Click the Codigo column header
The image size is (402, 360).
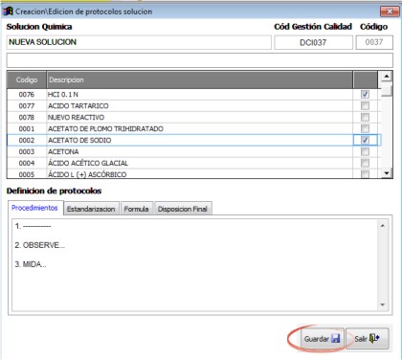27,79
